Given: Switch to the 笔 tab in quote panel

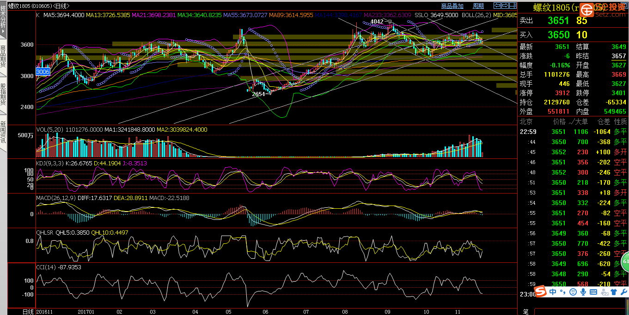Looking at the screenshot, I should tap(525, 312).
